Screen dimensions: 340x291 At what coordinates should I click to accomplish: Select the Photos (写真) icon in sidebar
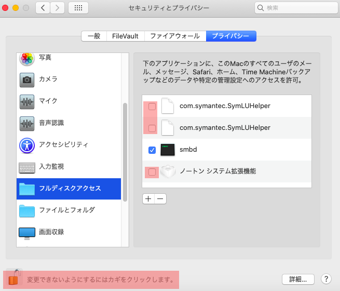coord(27,58)
